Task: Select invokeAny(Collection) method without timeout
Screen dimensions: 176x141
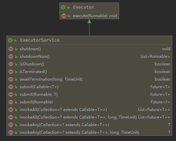Action: tap(89, 125)
